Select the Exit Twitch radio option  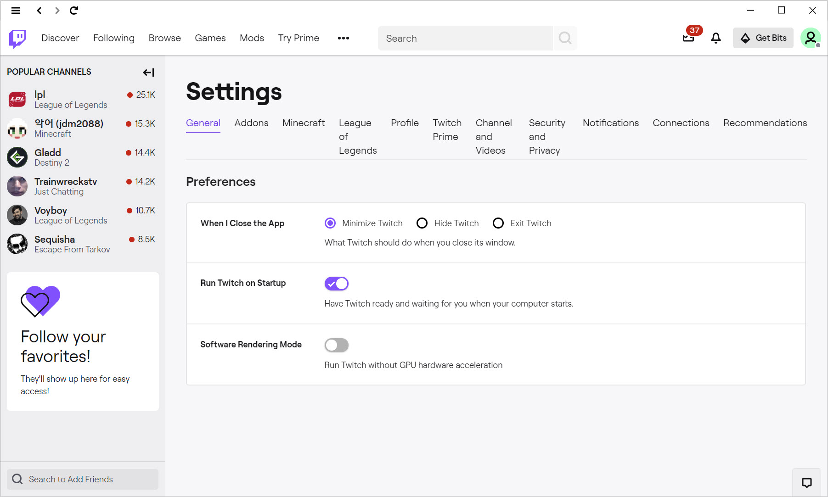[498, 223]
